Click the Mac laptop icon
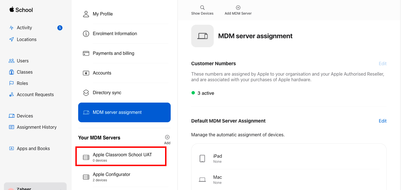 (x=202, y=180)
